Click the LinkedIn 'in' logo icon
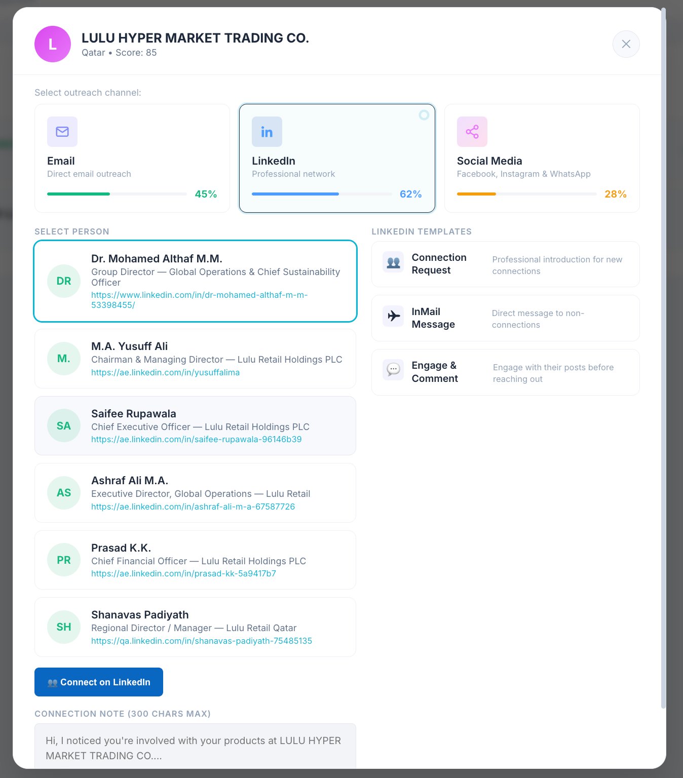 pos(267,132)
